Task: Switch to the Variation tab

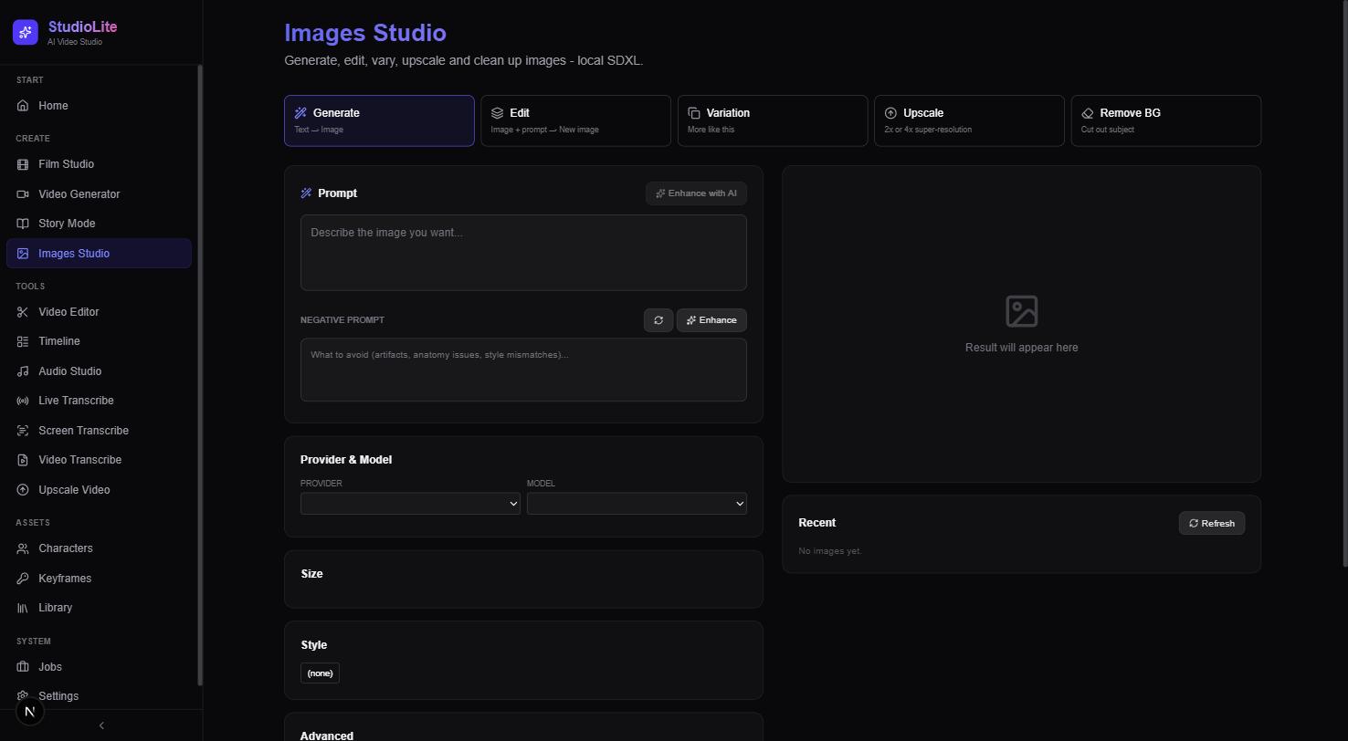Action: click(x=773, y=120)
